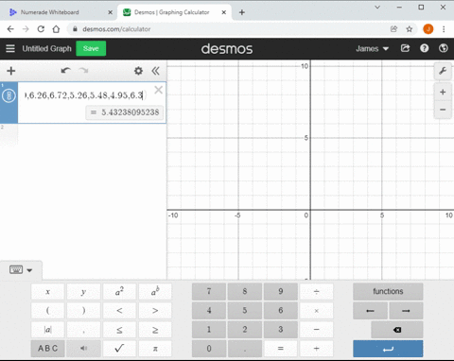Collapse the expression list panel
This screenshot has height=361, width=454.
point(155,71)
